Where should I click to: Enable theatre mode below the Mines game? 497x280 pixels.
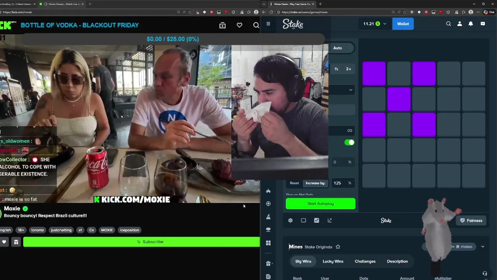[304, 220]
